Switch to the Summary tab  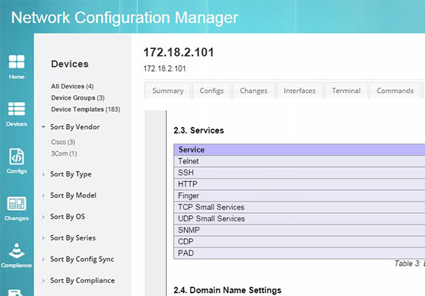tap(167, 91)
